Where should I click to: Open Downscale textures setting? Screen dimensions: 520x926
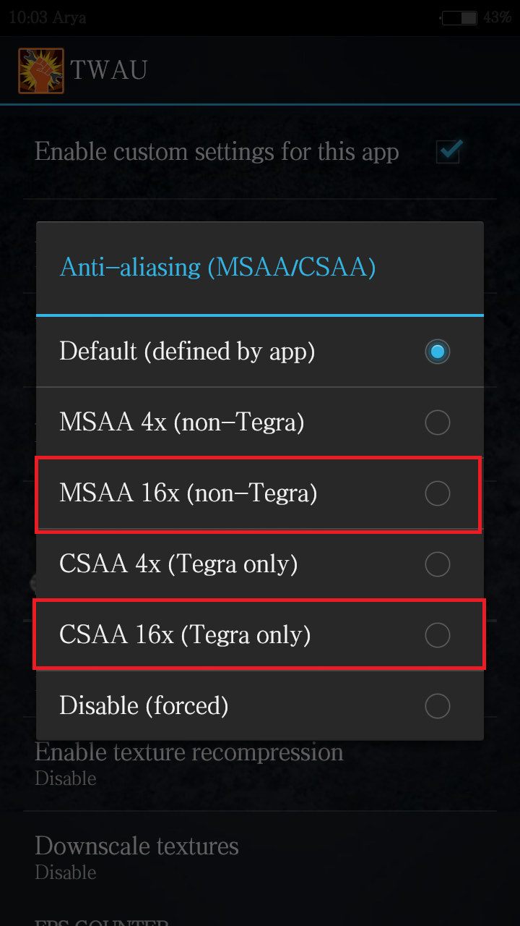point(260,857)
